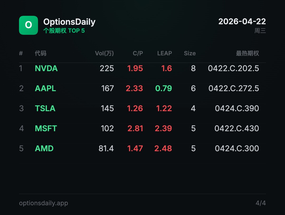Visit the optionsdaily.app footer link
Screen dimensions: 285x215
[44, 203]
